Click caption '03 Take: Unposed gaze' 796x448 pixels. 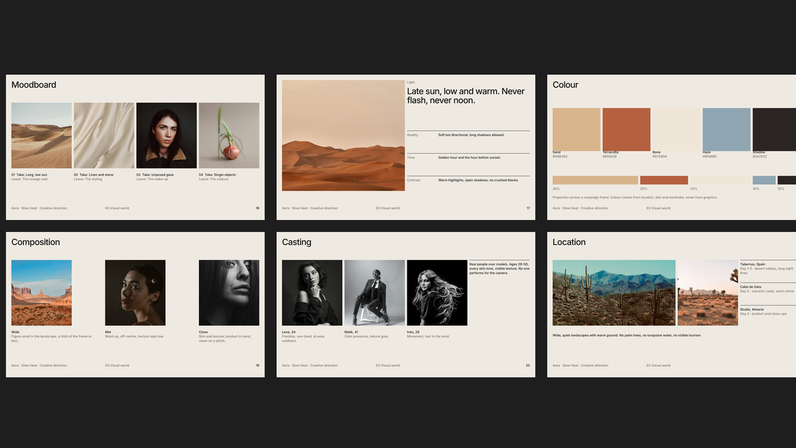(x=155, y=175)
